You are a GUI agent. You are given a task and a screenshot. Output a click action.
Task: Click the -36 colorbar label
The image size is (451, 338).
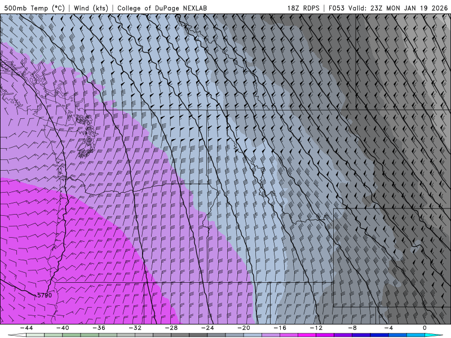pyautogui.click(x=99, y=328)
